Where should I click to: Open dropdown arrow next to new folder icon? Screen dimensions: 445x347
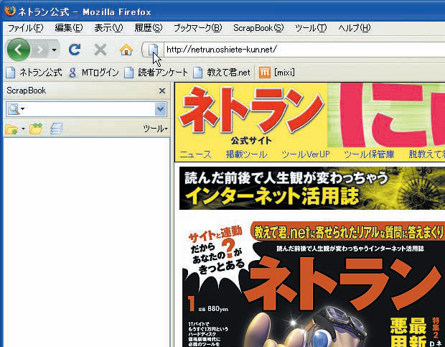(23, 129)
